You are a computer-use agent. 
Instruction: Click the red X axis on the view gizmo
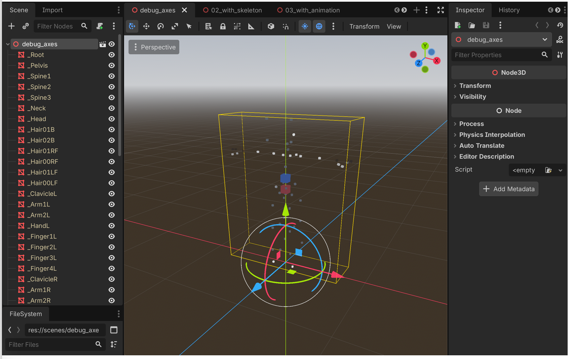[436, 61]
